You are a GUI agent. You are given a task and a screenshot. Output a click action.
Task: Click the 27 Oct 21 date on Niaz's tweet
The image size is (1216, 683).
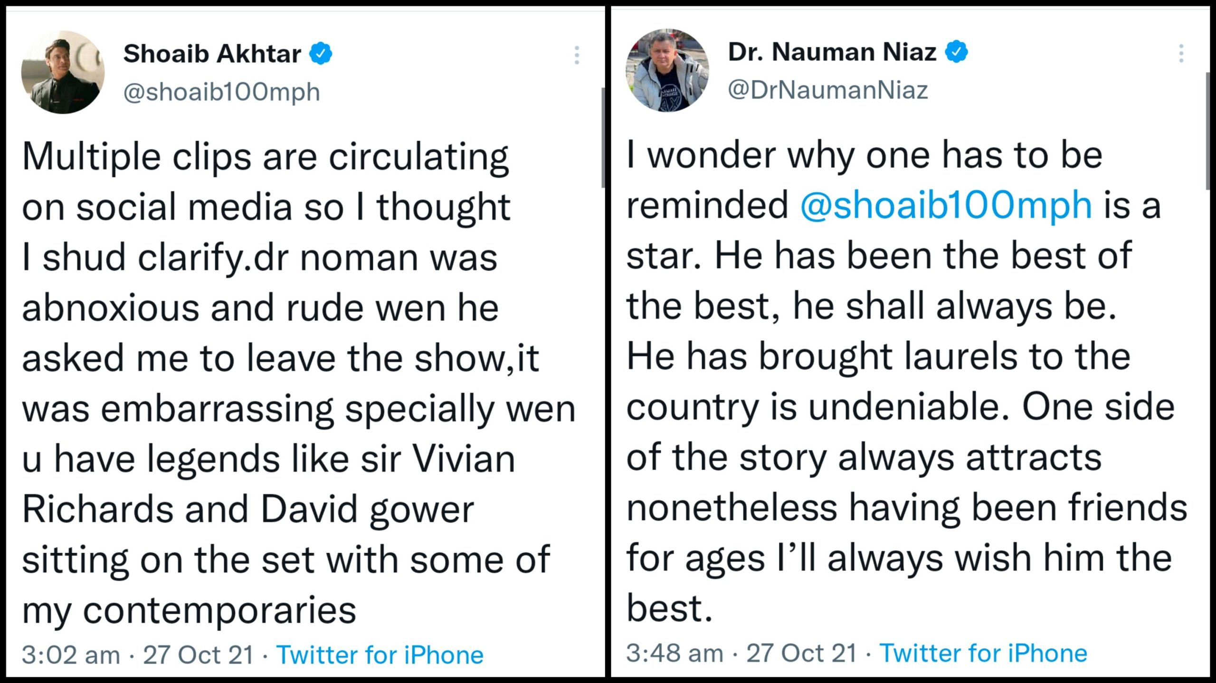[801, 653]
